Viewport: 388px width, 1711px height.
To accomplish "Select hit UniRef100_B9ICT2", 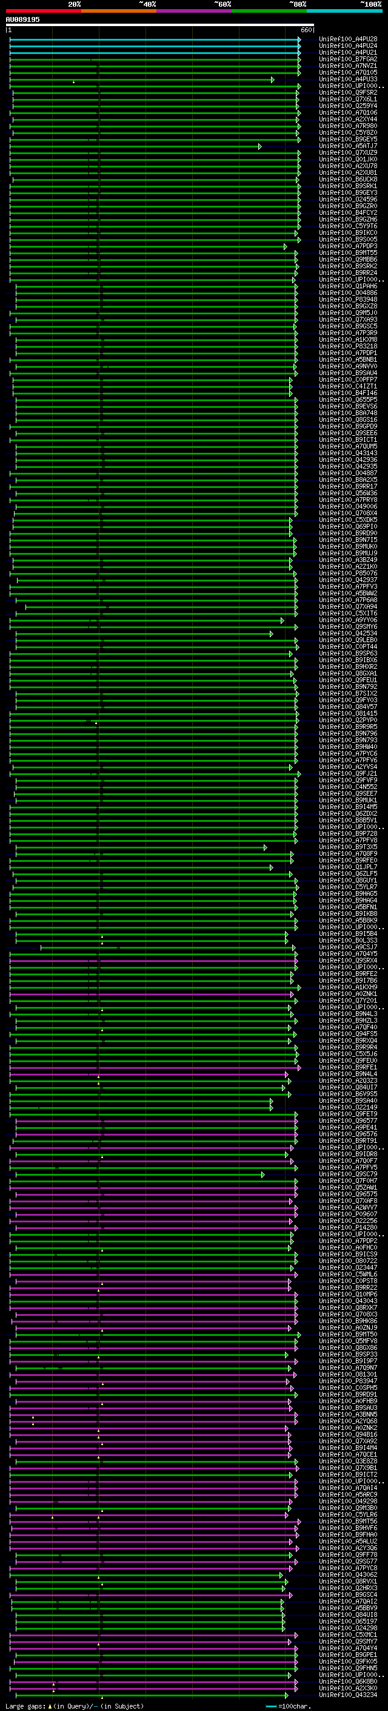I will 348,1474.
